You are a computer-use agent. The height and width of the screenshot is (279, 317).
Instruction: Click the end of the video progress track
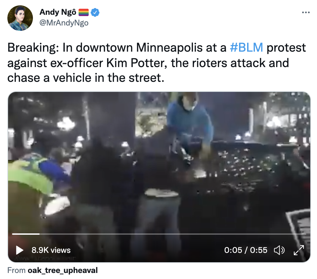pos(305,234)
